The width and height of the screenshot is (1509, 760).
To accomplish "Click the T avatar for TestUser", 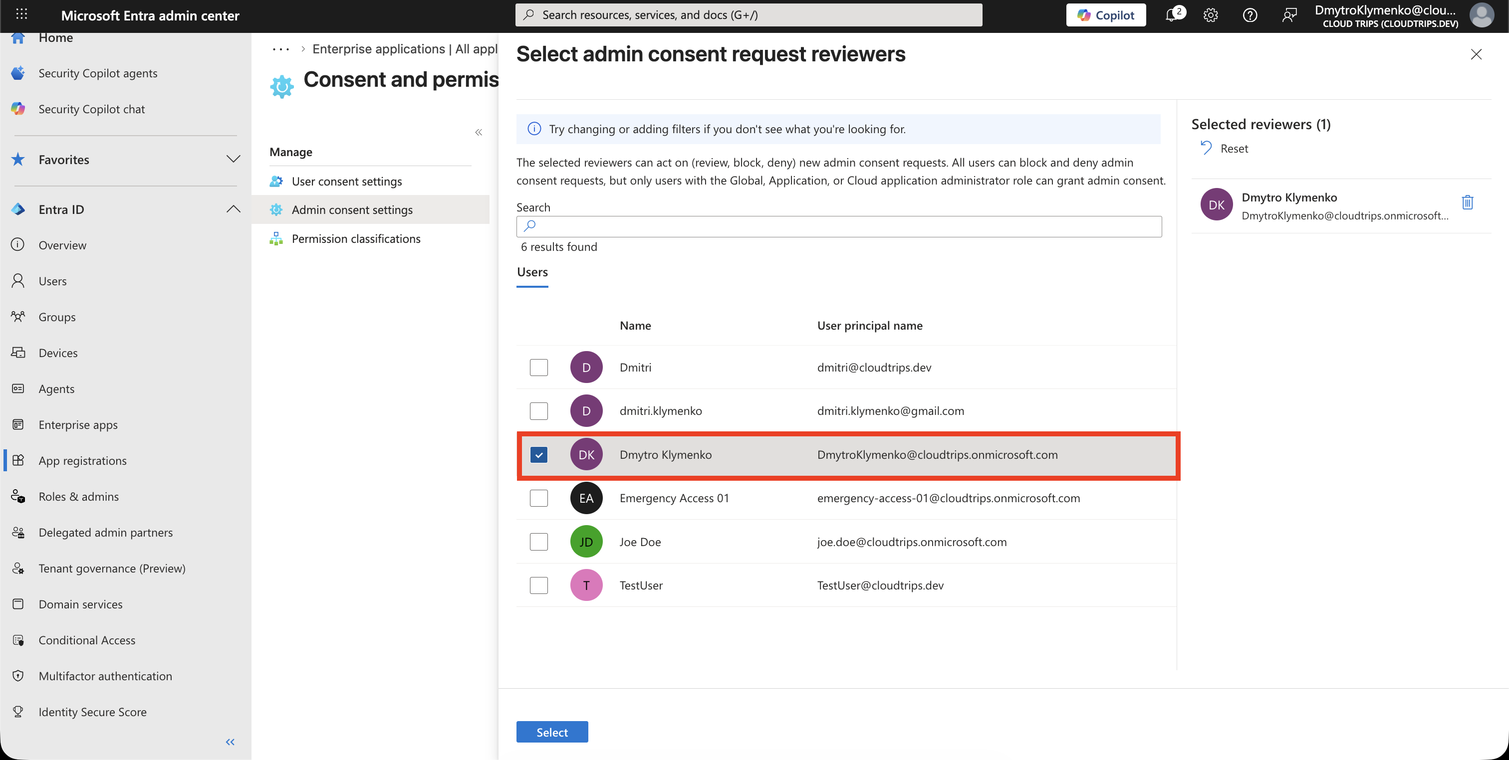I will (x=586, y=585).
